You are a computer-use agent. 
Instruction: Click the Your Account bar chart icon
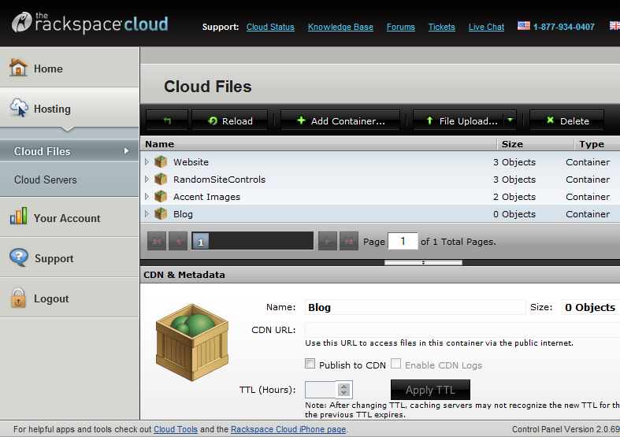[19, 216]
